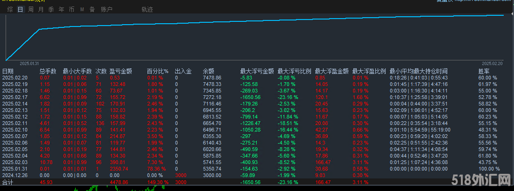Screen dimensions: 514x191
Task: Click the 合计 total row label
Action: pyautogui.click(x=8, y=182)
